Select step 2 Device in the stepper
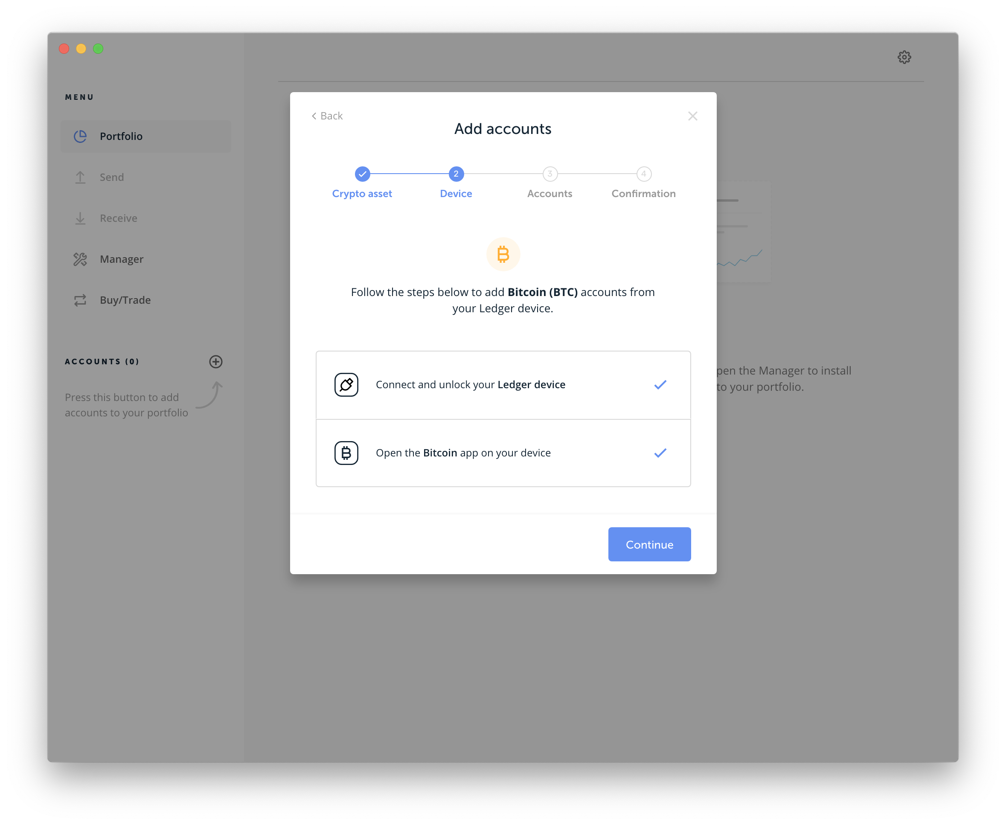 [x=456, y=174]
